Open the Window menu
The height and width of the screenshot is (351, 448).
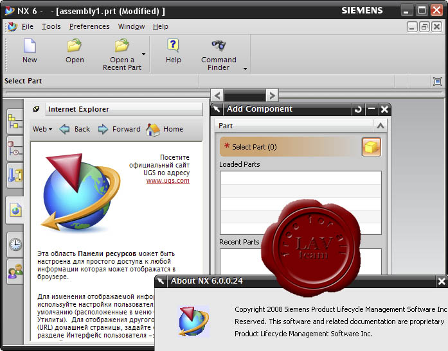pos(131,26)
